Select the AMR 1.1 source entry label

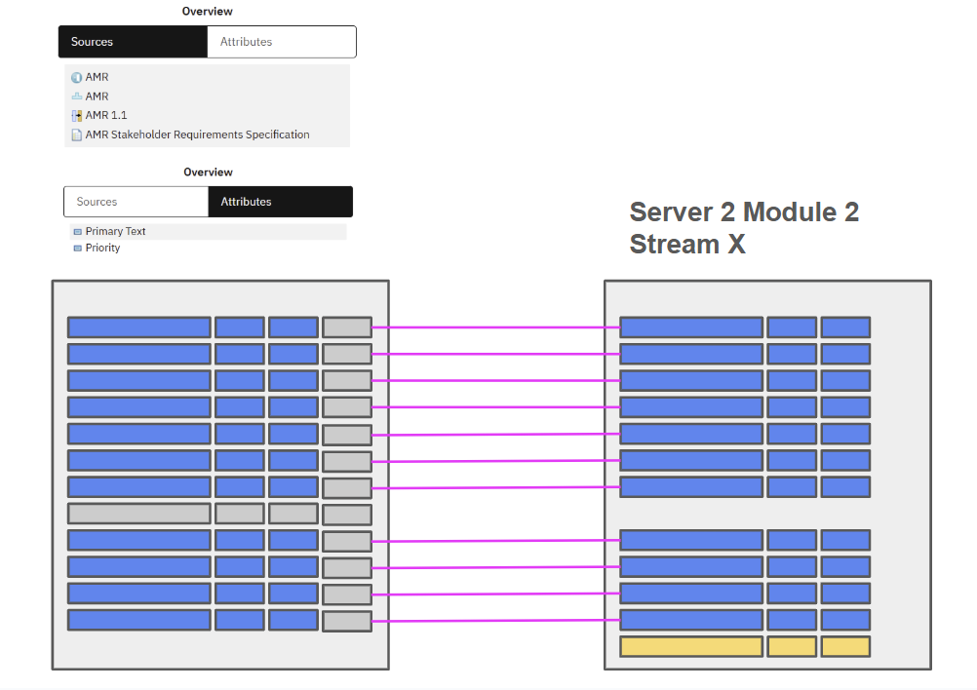[x=106, y=115]
